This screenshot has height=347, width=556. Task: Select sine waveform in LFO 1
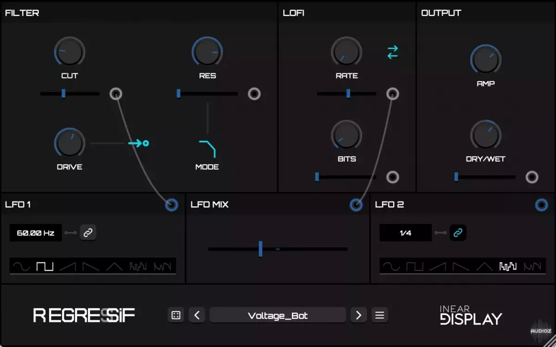coord(21,266)
